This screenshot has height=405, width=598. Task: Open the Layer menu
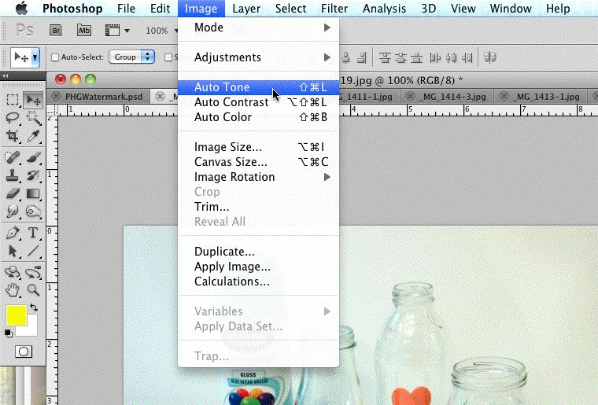(246, 9)
